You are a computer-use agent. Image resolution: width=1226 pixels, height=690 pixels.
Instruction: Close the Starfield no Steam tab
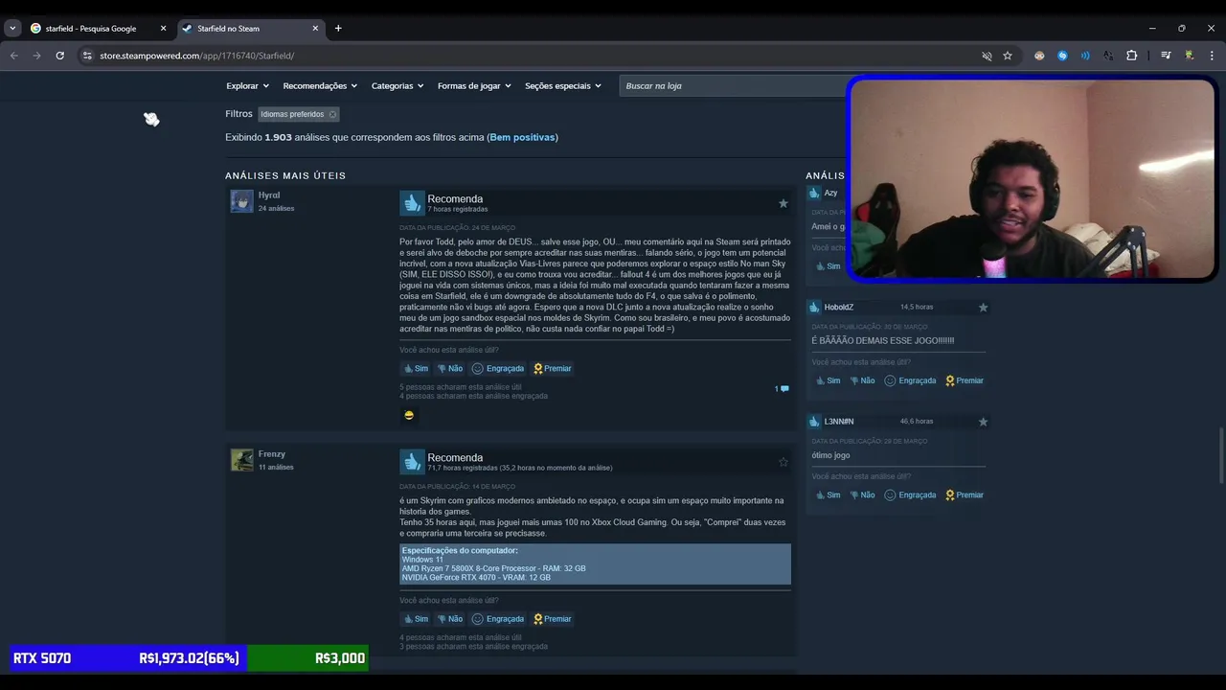click(x=316, y=29)
